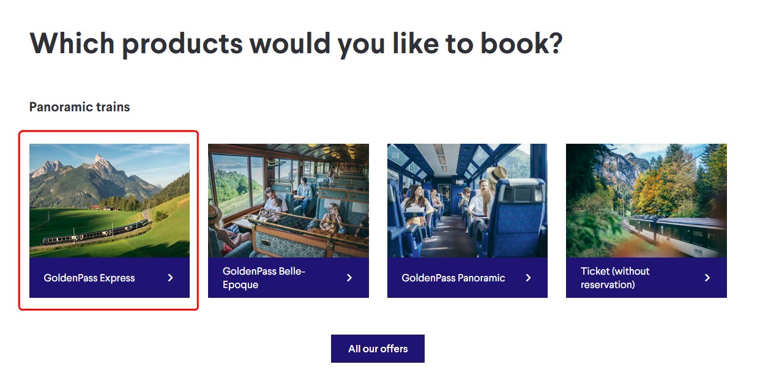This screenshot has width=760, height=378.
Task: Open the GoldenPass Express mountain train photo
Action: (x=110, y=201)
